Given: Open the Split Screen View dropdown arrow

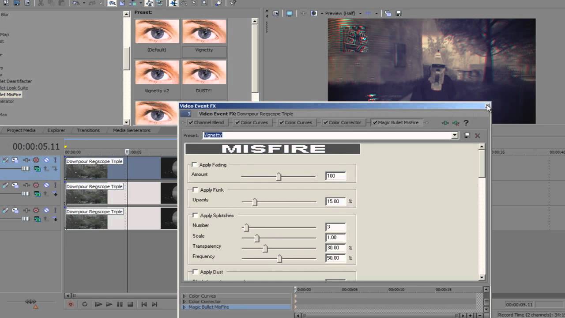Looking at the screenshot, I should (x=322, y=13).
